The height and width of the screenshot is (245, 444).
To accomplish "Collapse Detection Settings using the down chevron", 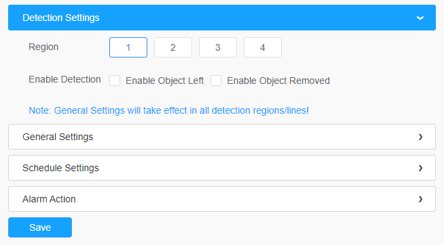I will 420,18.
